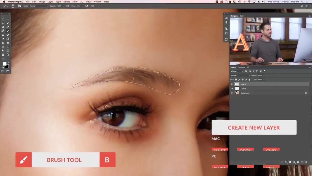Screen dimensions: 312x176
Task: Select the Blur tool
Action: tap(3, 43)
